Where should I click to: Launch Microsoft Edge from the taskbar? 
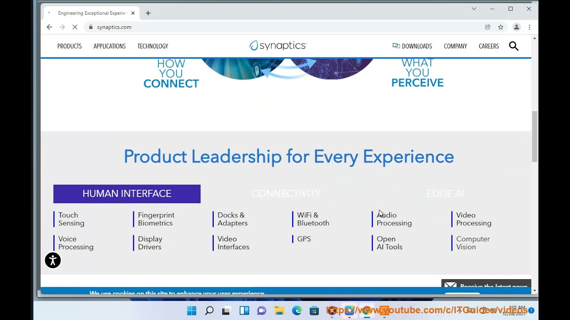point(297,311)
